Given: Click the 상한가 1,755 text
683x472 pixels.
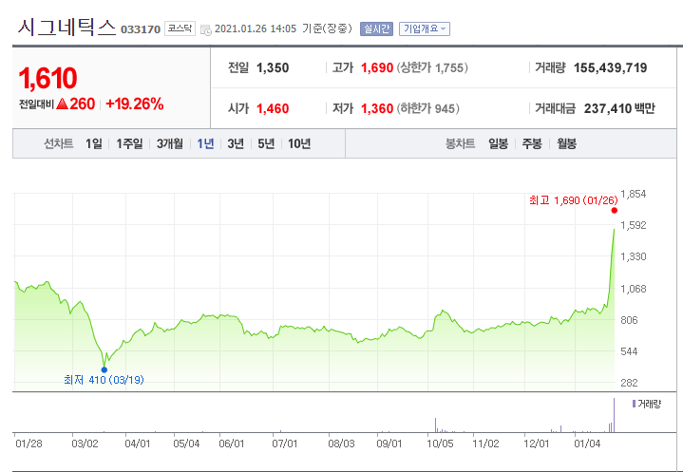Looking at the screenshot, I should 432,68.
